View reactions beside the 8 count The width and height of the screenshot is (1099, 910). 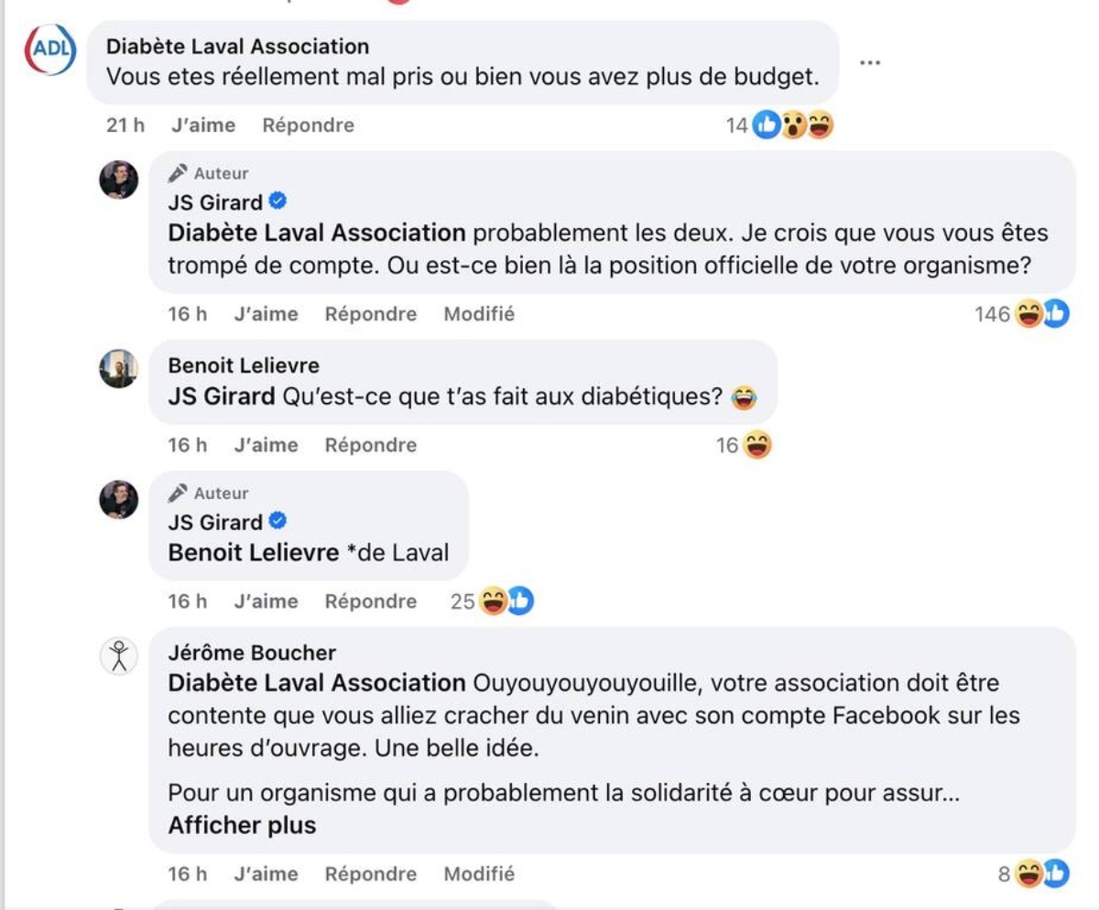pyautogui.click(x=1042, y=874)
